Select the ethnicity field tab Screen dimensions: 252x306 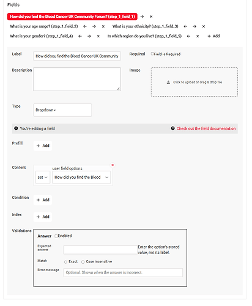pos(146,26)
